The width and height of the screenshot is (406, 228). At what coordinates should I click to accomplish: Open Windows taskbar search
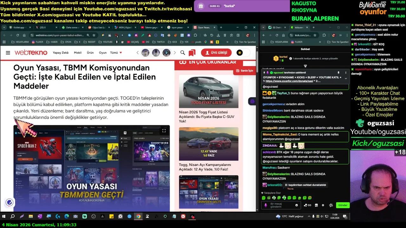coord(12,217)
